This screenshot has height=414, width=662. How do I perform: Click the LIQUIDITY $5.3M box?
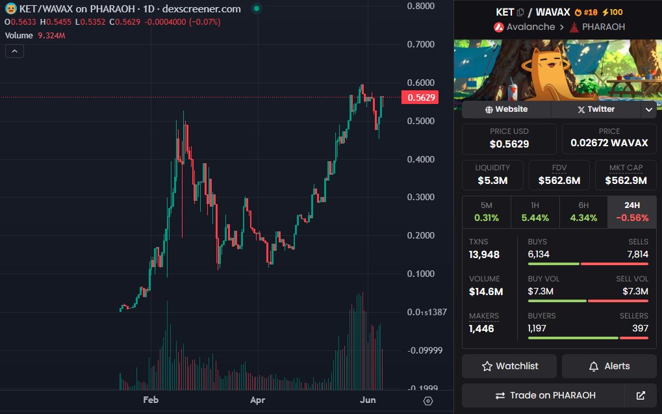(x=492, y=175)
